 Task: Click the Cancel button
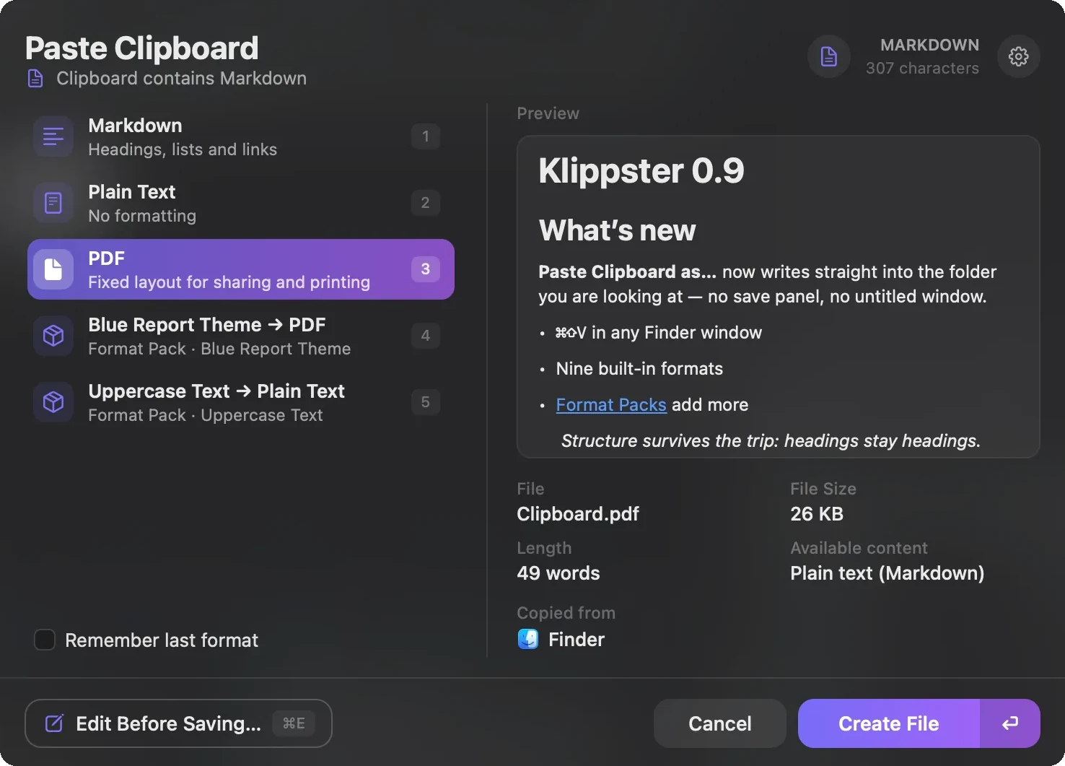(720, 723)
